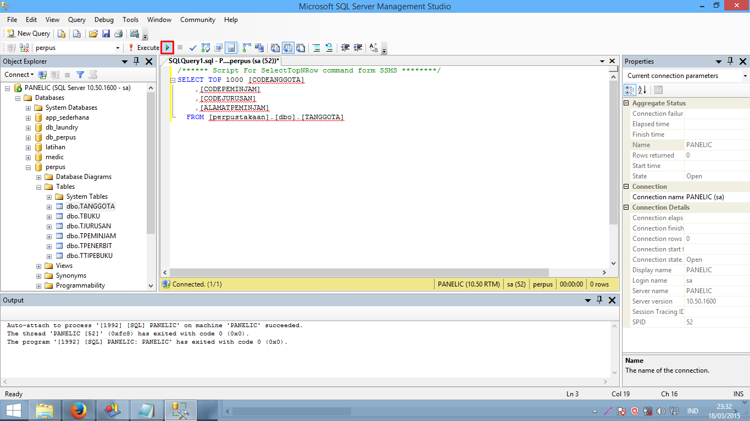Screen dimensions: 750x421
Task: Collapse the perpus database node
Action: point(28,167)
